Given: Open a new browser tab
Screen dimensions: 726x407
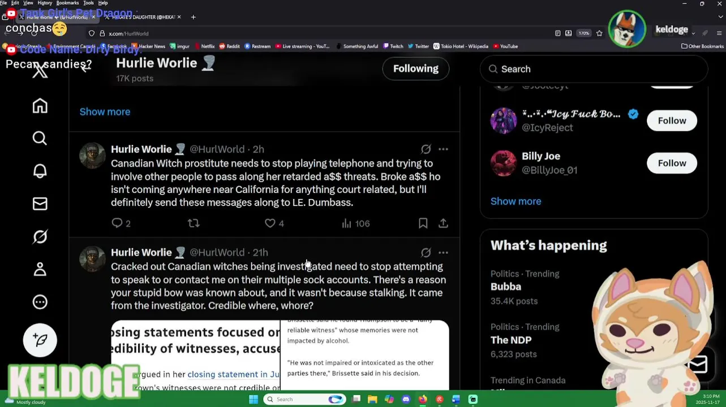Looking at the screenshot, I should tap(193, 17).
